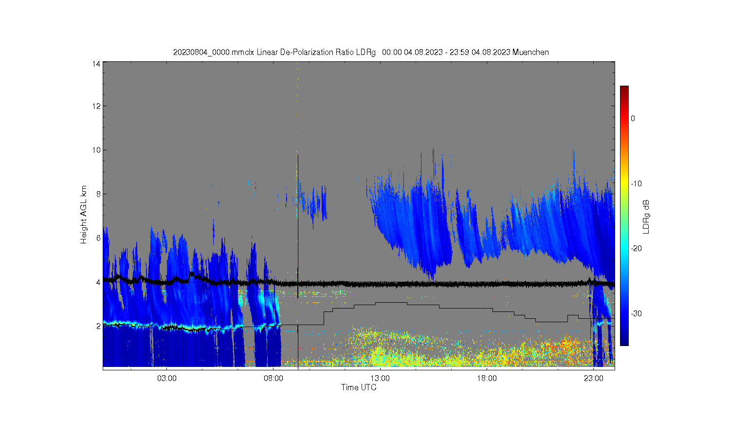Screen dimensions: 730x438
Task: Click the height tick label 12
Action: click(96, 106)
